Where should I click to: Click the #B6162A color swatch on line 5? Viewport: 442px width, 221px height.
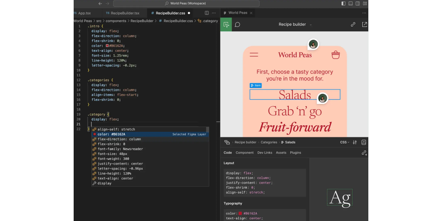[x=107, y=46]
